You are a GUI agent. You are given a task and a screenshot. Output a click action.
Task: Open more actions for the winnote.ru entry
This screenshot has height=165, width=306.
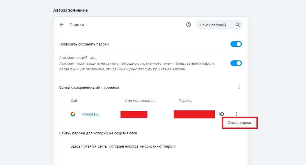tap(237, 114)
